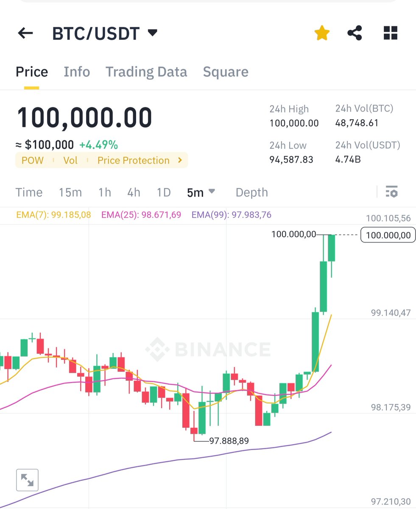The width and height of the screenshot is (416, 509).
Task: Tap the POW tag
Action: 33,160
